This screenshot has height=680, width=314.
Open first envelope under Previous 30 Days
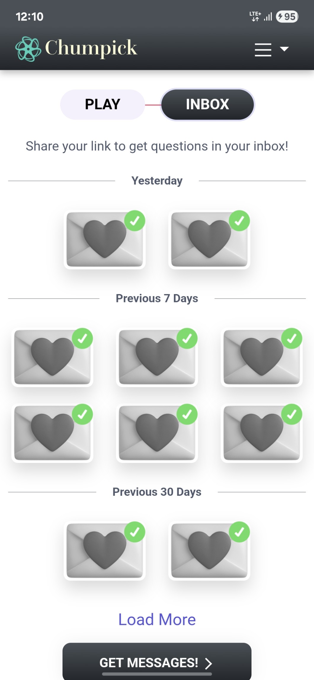click(x=105, y=551)
